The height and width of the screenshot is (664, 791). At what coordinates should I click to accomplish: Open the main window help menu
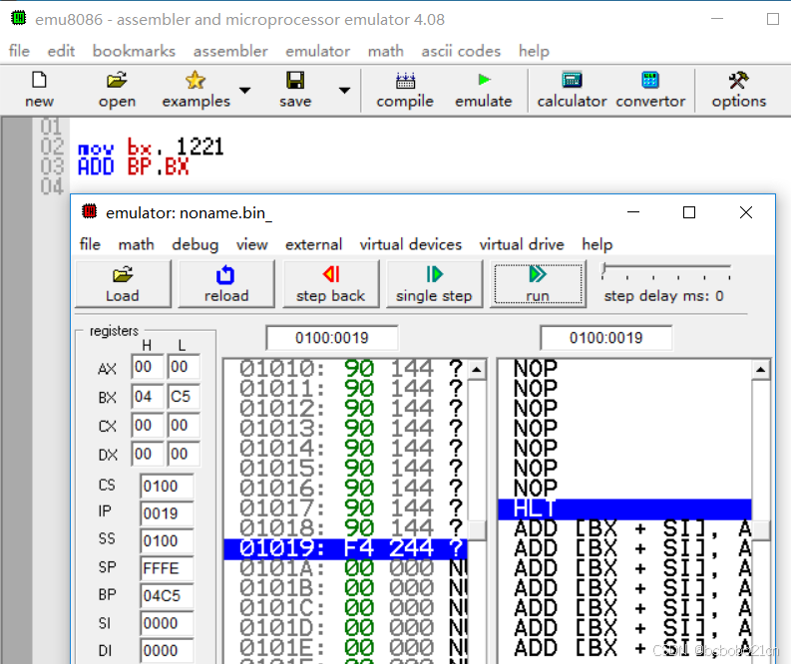click(534, 51)
